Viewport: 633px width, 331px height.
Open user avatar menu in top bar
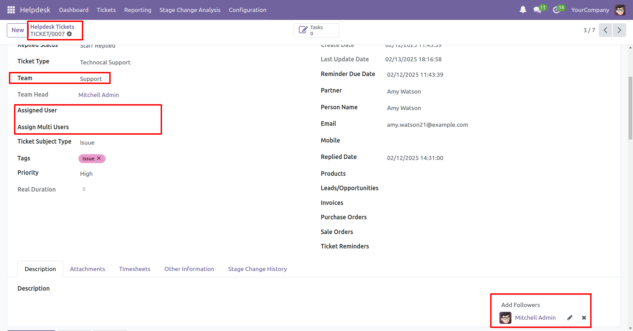click(x=620, y=10)
